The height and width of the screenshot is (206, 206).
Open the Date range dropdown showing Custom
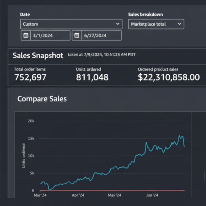click(71, 24)
